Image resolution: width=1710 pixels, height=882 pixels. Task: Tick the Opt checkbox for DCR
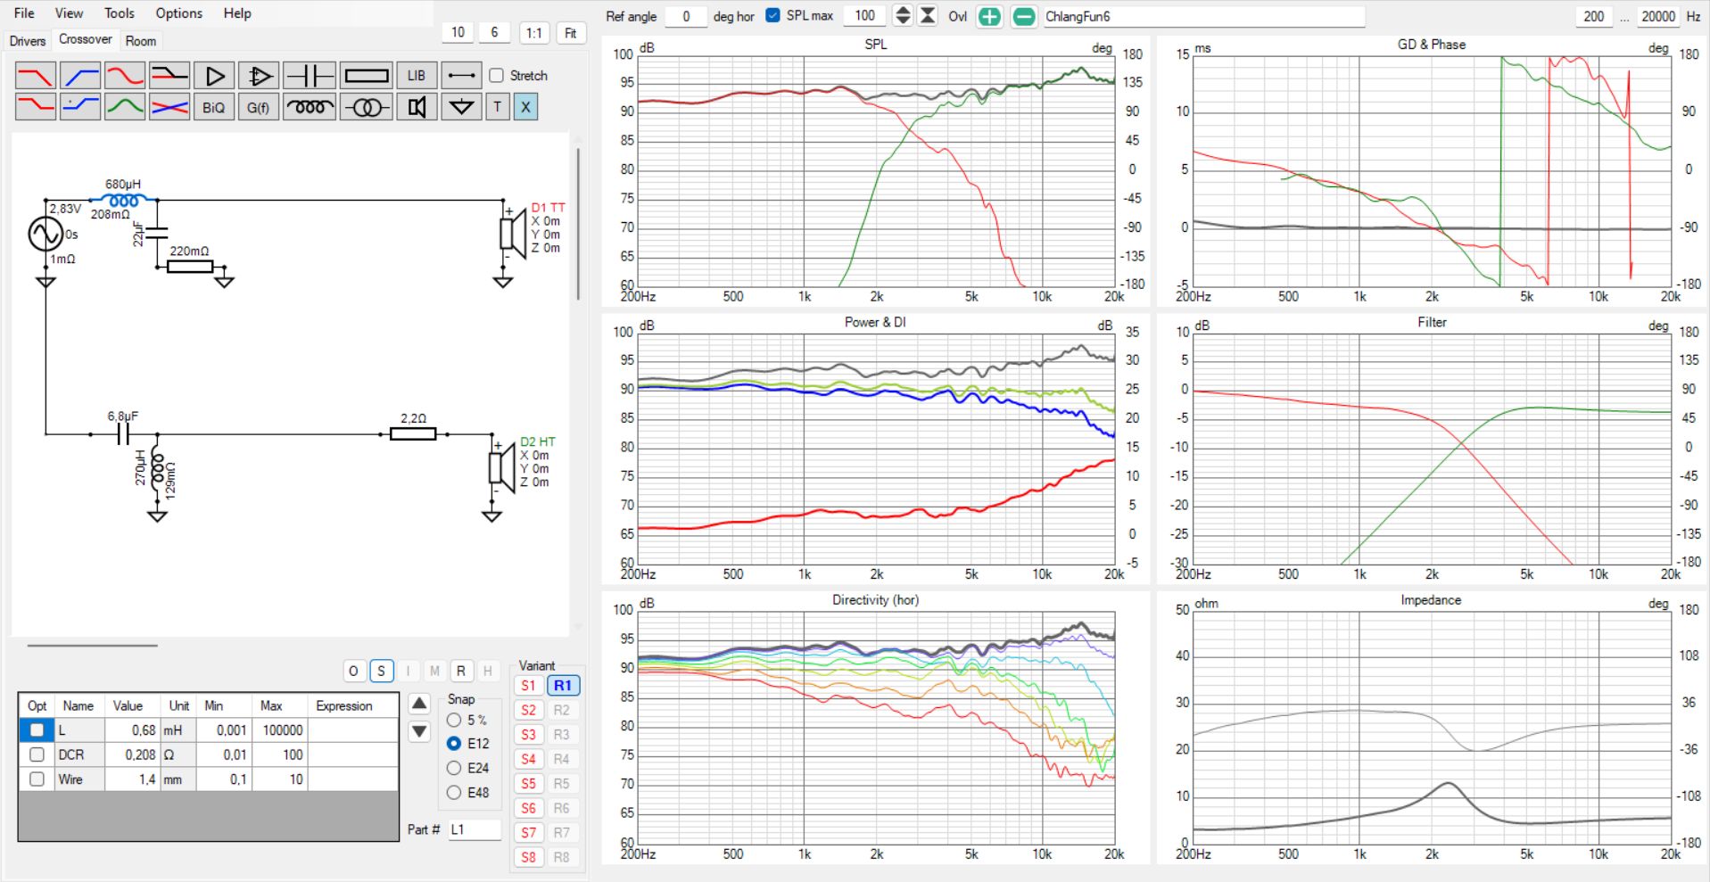[37, 754]
